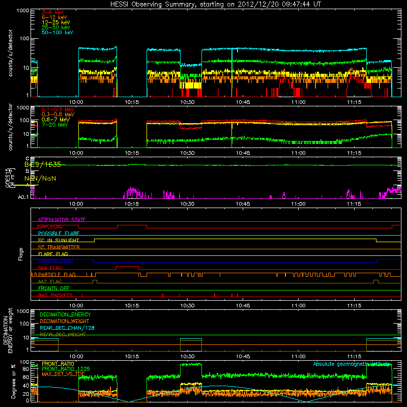Select the GOES15 y-axis label

(10, 178)
